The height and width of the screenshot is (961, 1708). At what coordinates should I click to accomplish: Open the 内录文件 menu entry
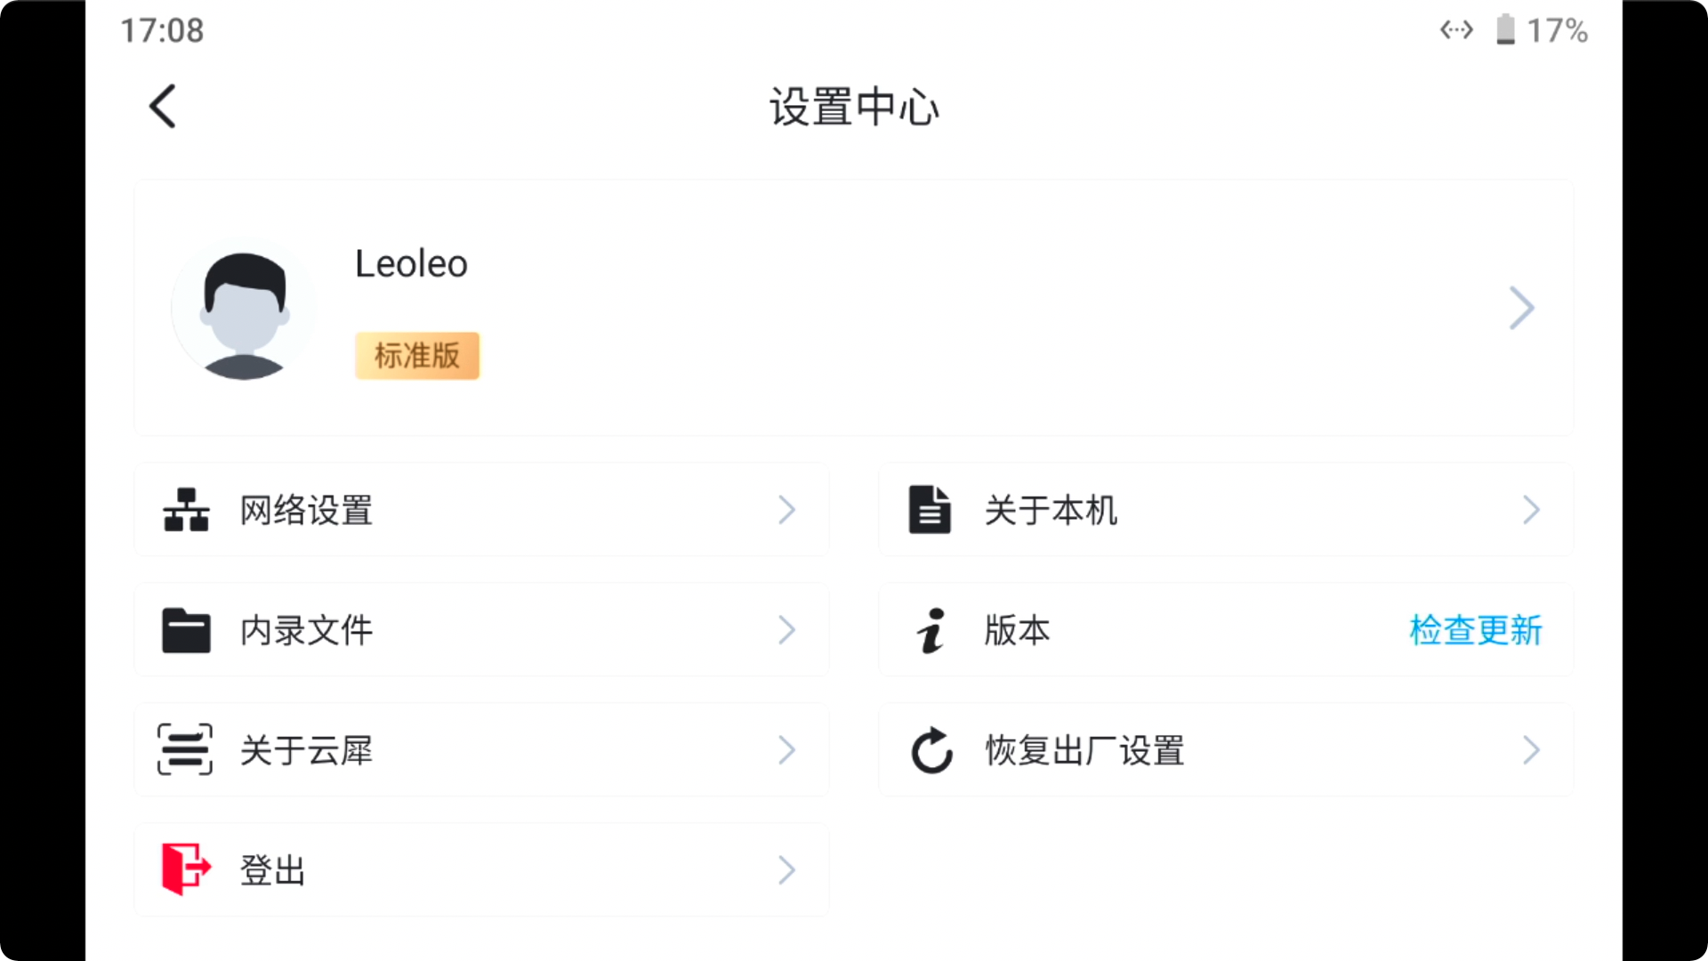pyautogui.click(x=481, y=630)
